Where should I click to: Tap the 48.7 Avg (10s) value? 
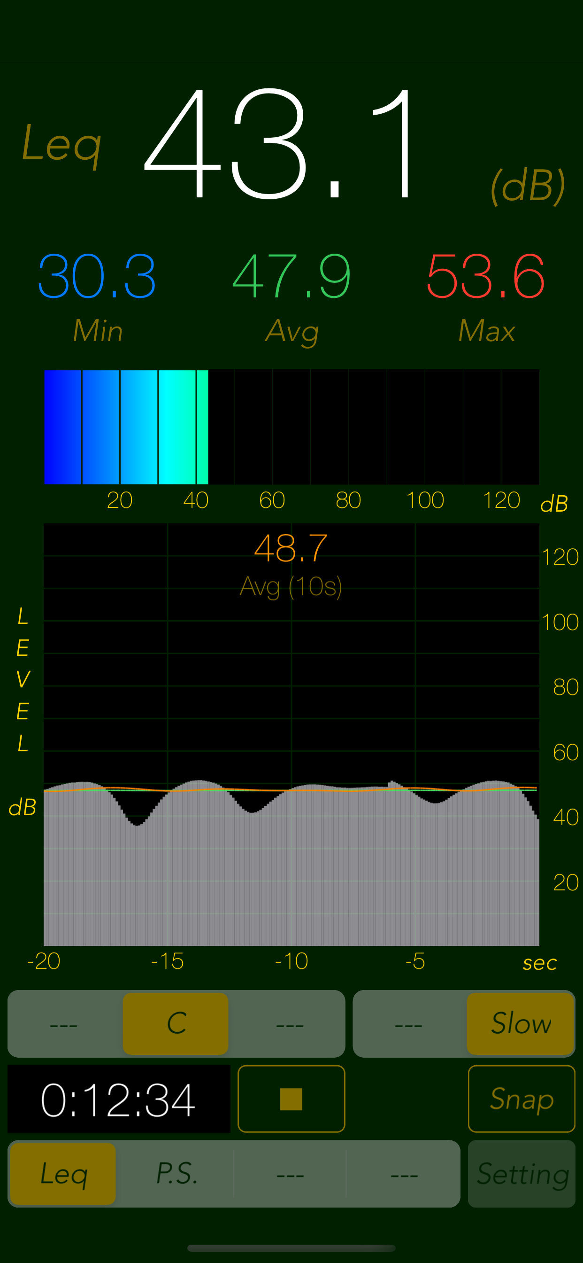[x=291, y=548]
